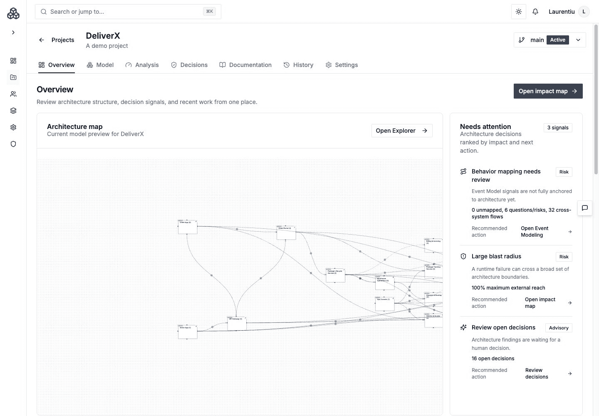Viewport: 599px width, 416px height.
Task: Open the Review decisions action link
Action: coord(537,374)
